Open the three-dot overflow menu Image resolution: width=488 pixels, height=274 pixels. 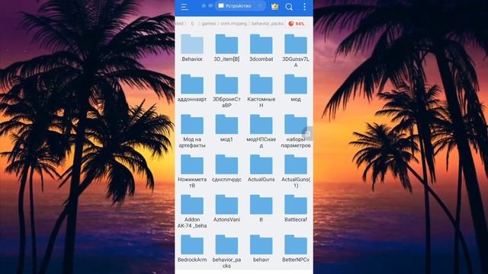[304, 7]
